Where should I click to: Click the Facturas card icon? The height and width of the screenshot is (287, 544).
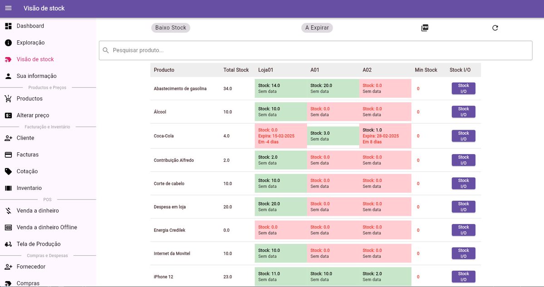click(8, 155)
